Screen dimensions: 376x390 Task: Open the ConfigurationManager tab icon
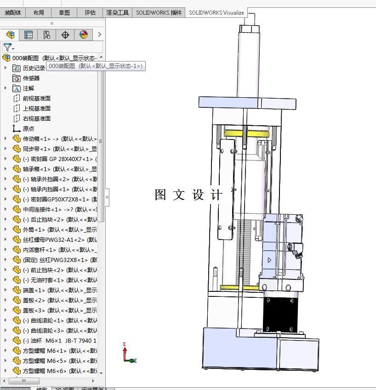46,34
